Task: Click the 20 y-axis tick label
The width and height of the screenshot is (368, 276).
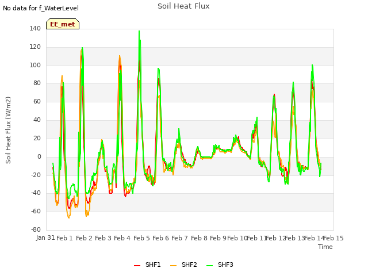Action: [x=37, y=139]
